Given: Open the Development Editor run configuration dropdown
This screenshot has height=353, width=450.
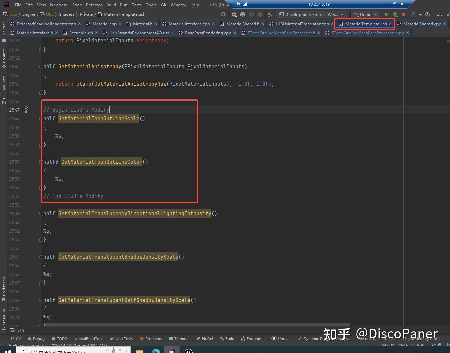Looking at the screenshot, I should pos(312,14).
